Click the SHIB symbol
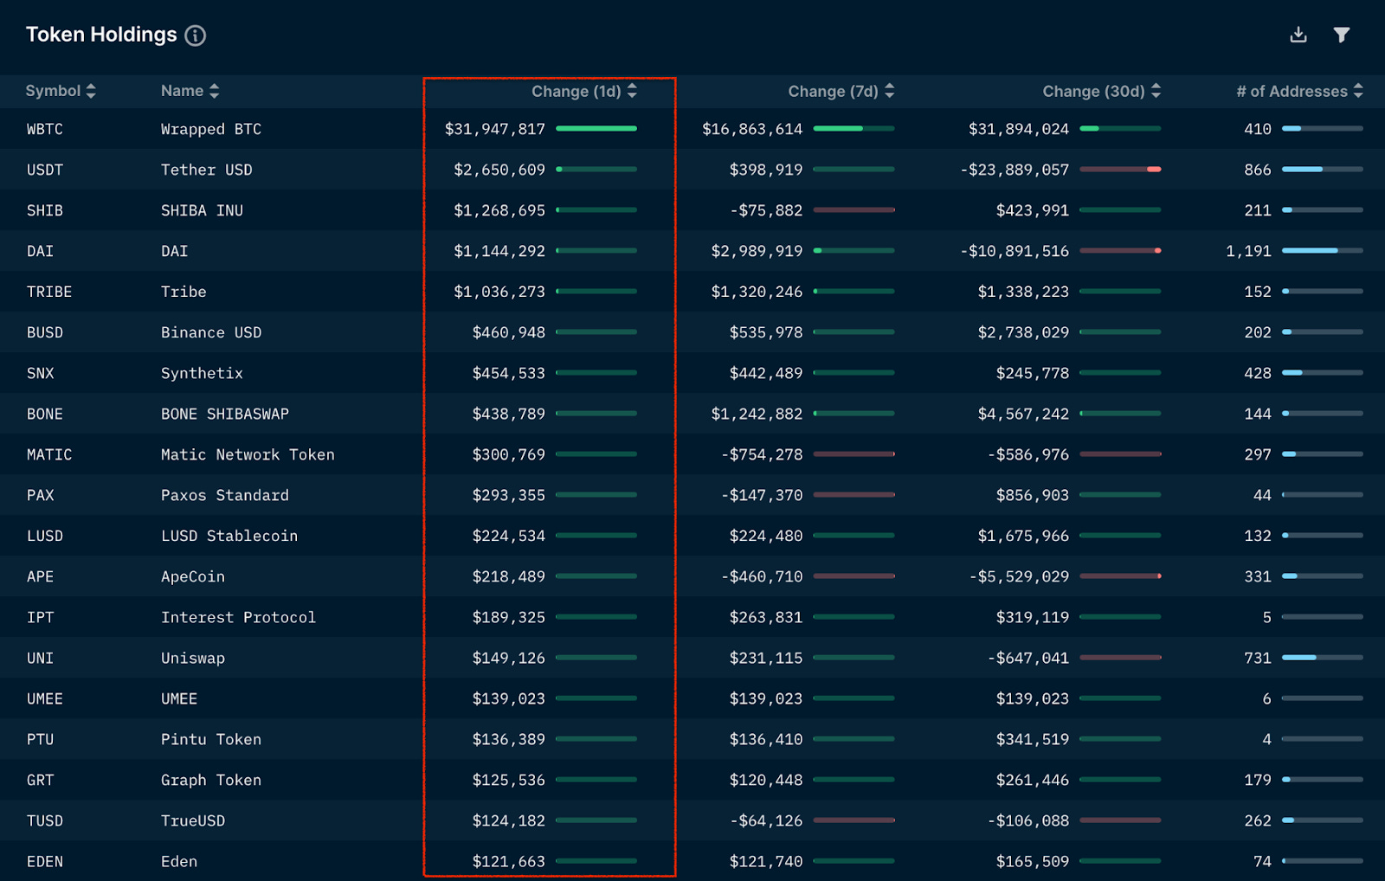Viewport: 1385px width, 881px height. click(45, 210)
